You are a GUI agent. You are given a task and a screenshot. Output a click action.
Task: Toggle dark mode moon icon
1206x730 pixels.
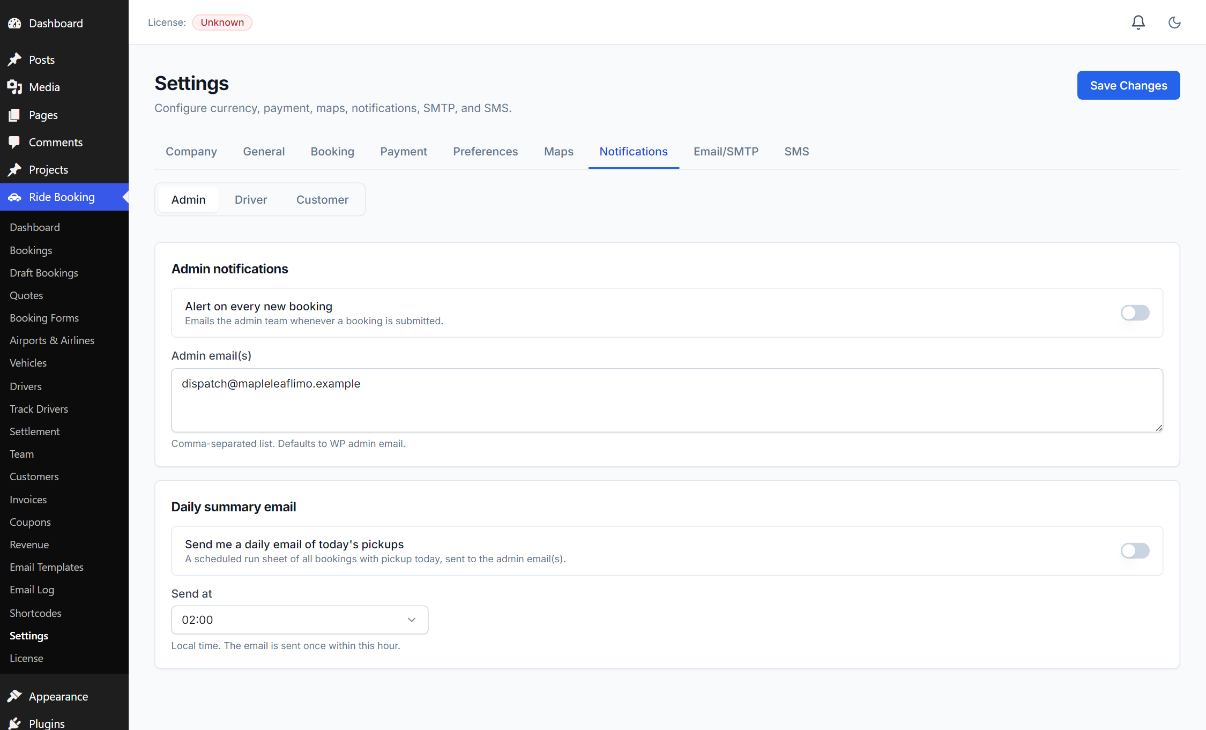(x=1174, y=23)
